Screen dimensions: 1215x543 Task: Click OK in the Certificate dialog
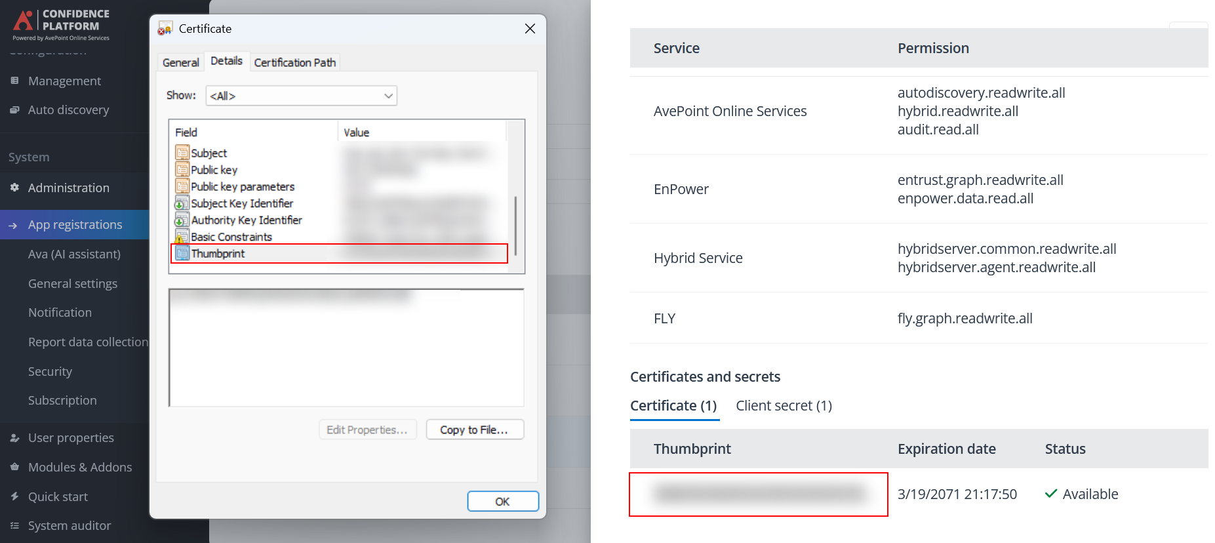(502, 501)
